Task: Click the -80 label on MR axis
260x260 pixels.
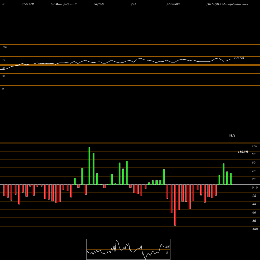Action: coord(254,221)
